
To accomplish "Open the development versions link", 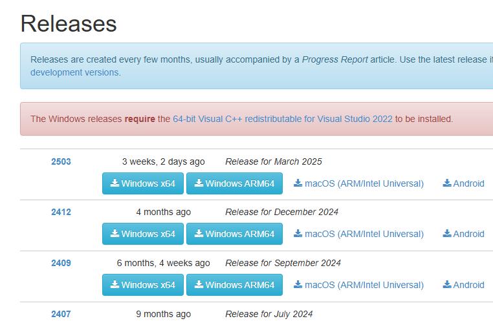I will (x=74, y=72).
